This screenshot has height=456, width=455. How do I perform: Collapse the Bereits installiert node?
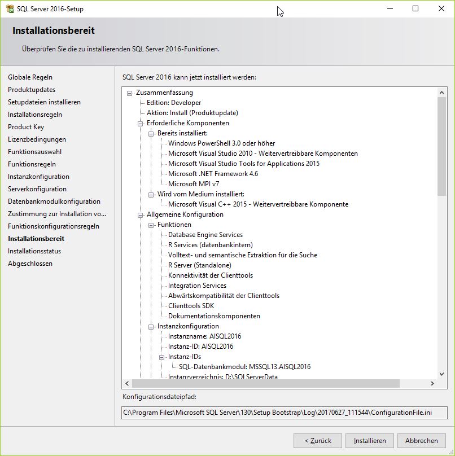pos(151,134)
